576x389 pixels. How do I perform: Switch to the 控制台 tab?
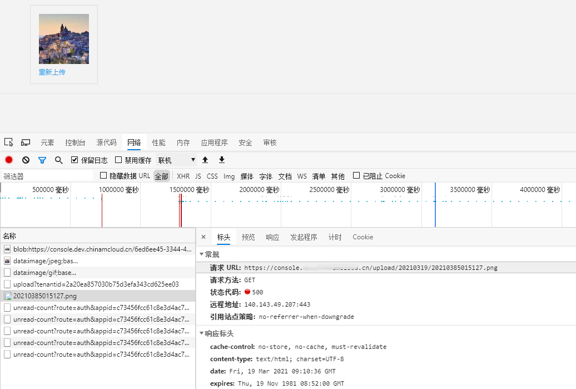tap(75, 143)
